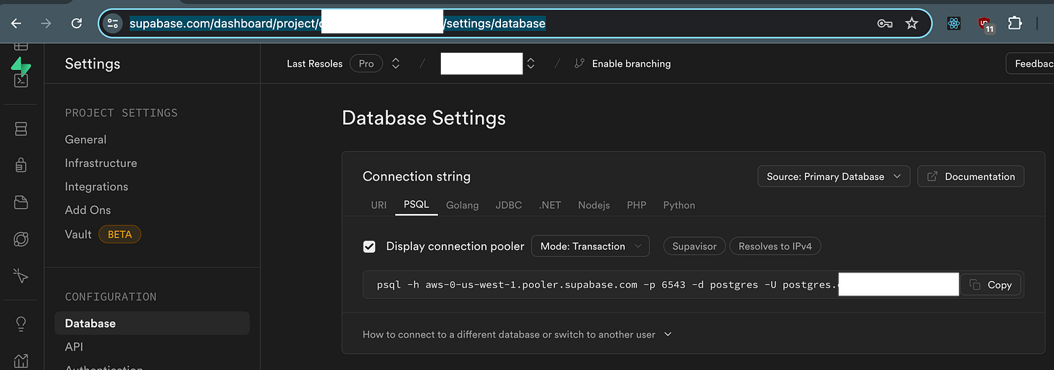Open browser extensions puzzle icon

pyautogui.click(x=1015, y=23)
